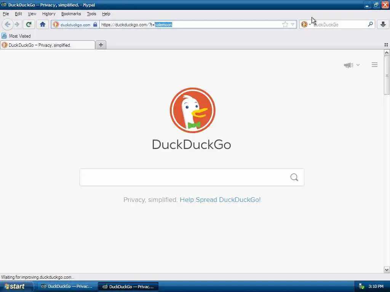The height and width of the screenshot is (292, 390).
Task: Expand the chevron beside the megaphone
Action: [358, 65]
